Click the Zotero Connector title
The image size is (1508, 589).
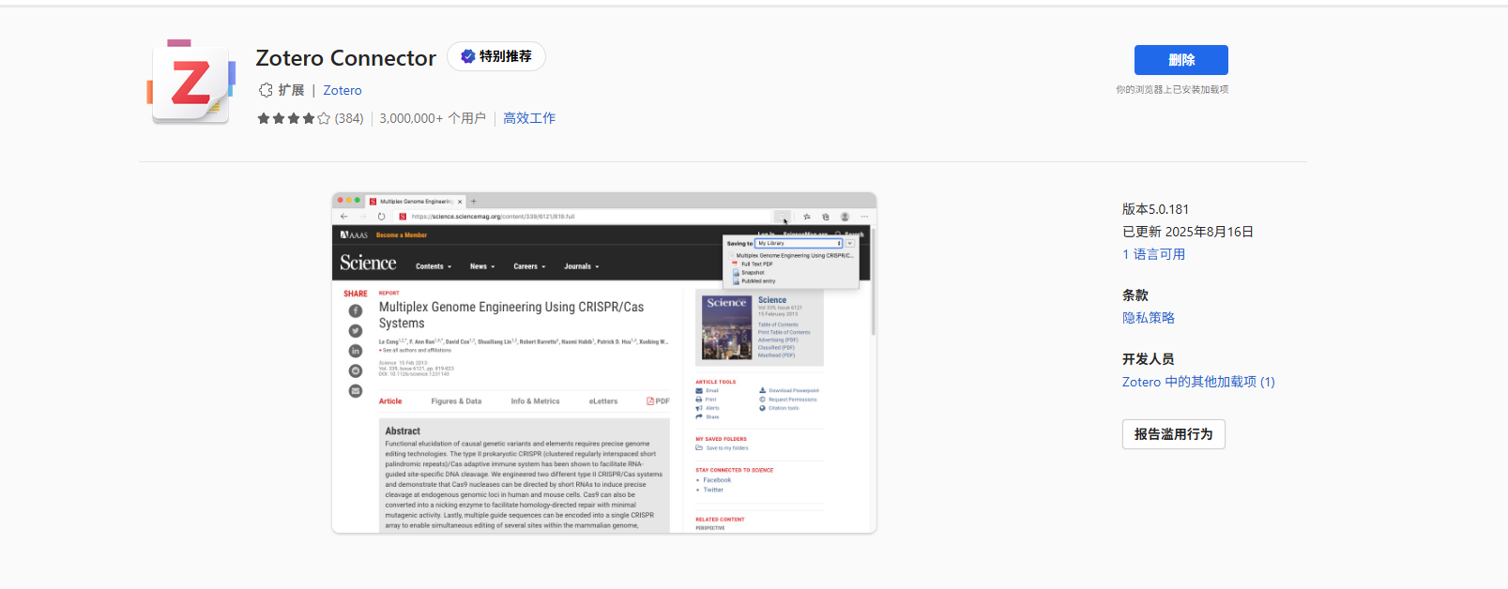tap(346, 58)
